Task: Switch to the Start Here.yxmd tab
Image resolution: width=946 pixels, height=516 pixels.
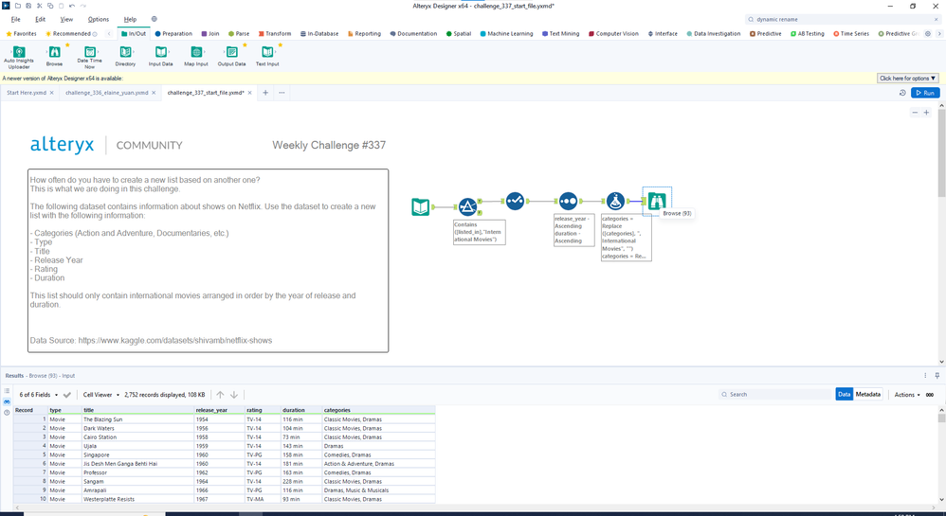Action: 27,93
